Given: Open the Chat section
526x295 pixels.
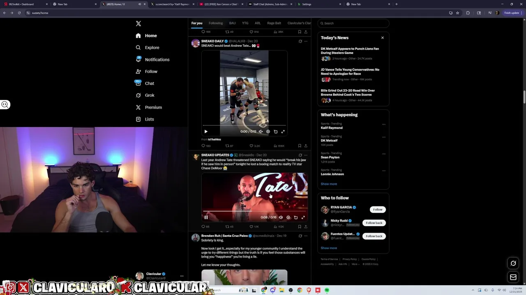Looking at the screenshot, I should 145,83.
